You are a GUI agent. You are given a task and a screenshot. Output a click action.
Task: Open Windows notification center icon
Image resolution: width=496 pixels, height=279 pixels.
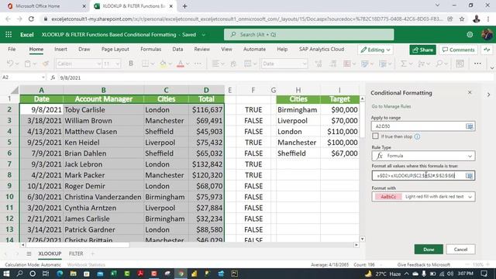pos(484,274)
